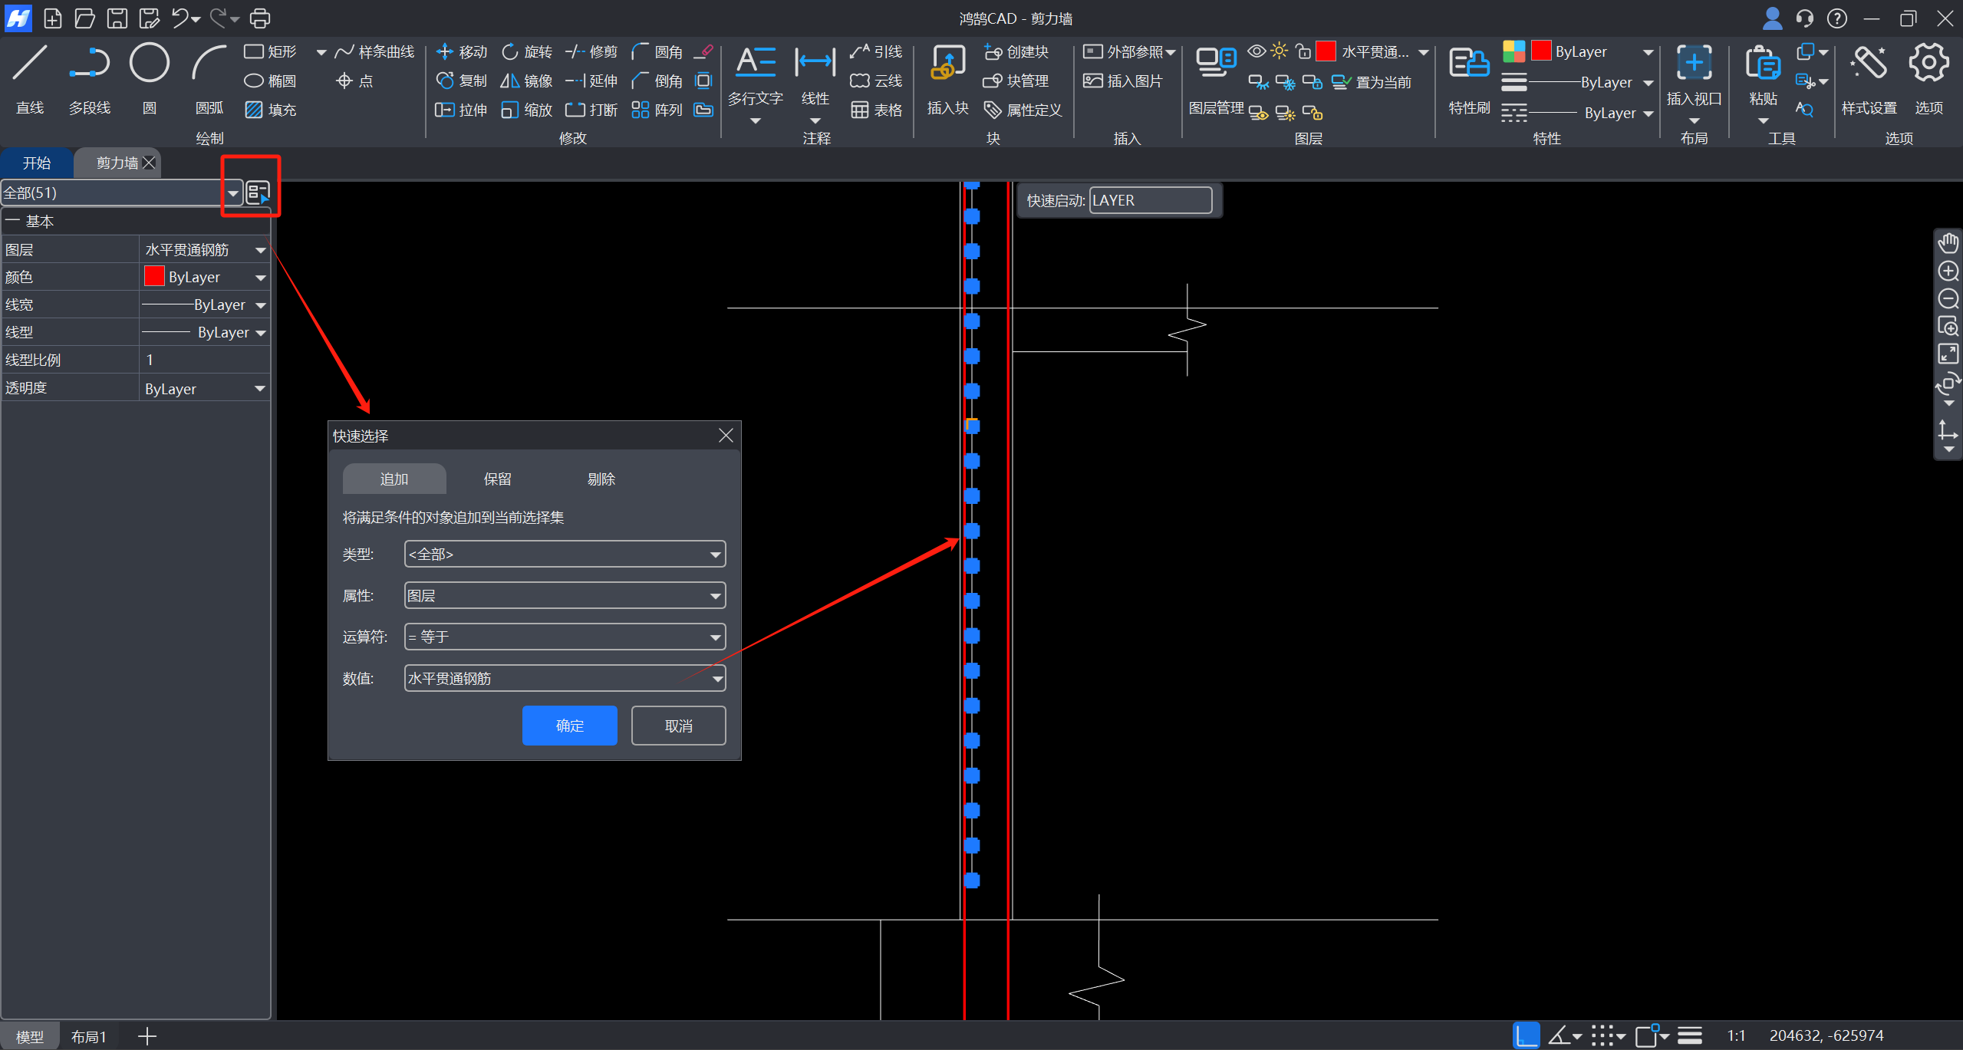The height and width of the screenshot is (1050, 1963).
Task: Toggle the layer lock icon in ribbon
Action: [x=1303, y=51]
